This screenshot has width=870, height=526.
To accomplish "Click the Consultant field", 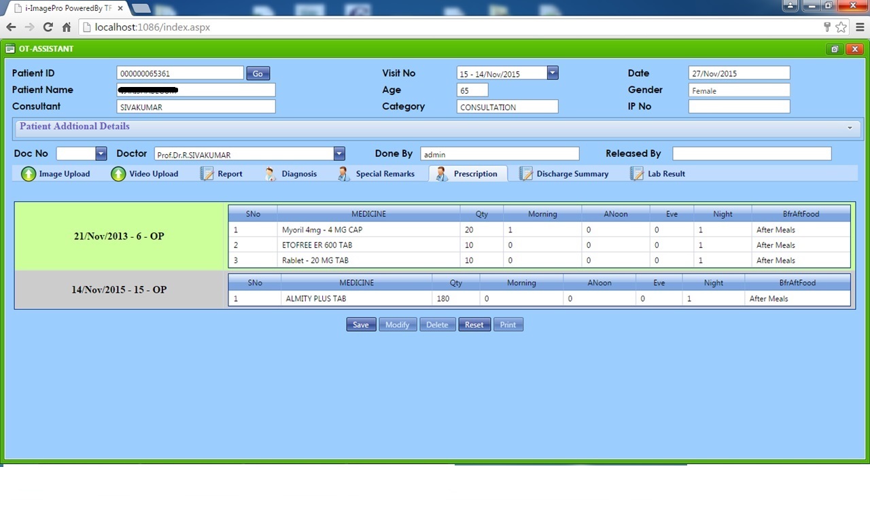I will pyautogui.click(x=196, y=107).
